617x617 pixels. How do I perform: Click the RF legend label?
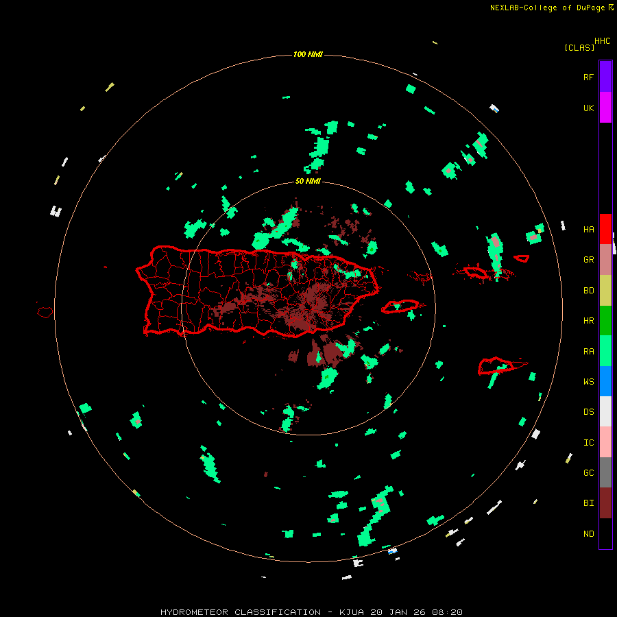point(588,77)
